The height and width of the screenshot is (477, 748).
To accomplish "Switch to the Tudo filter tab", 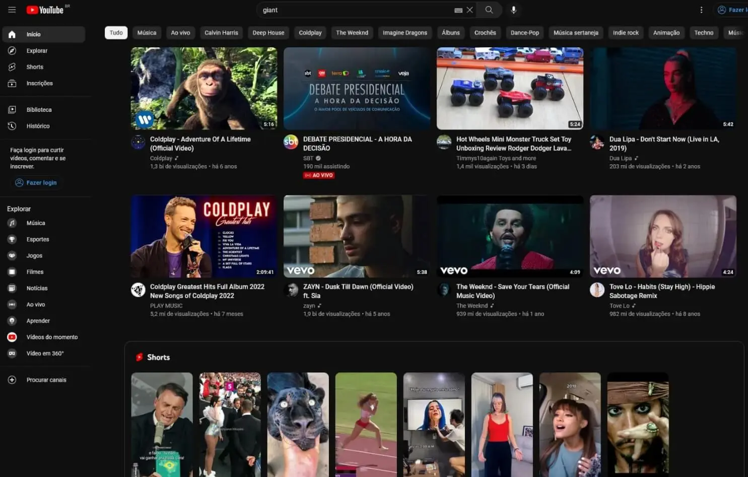I will click(x=116, y=32).
